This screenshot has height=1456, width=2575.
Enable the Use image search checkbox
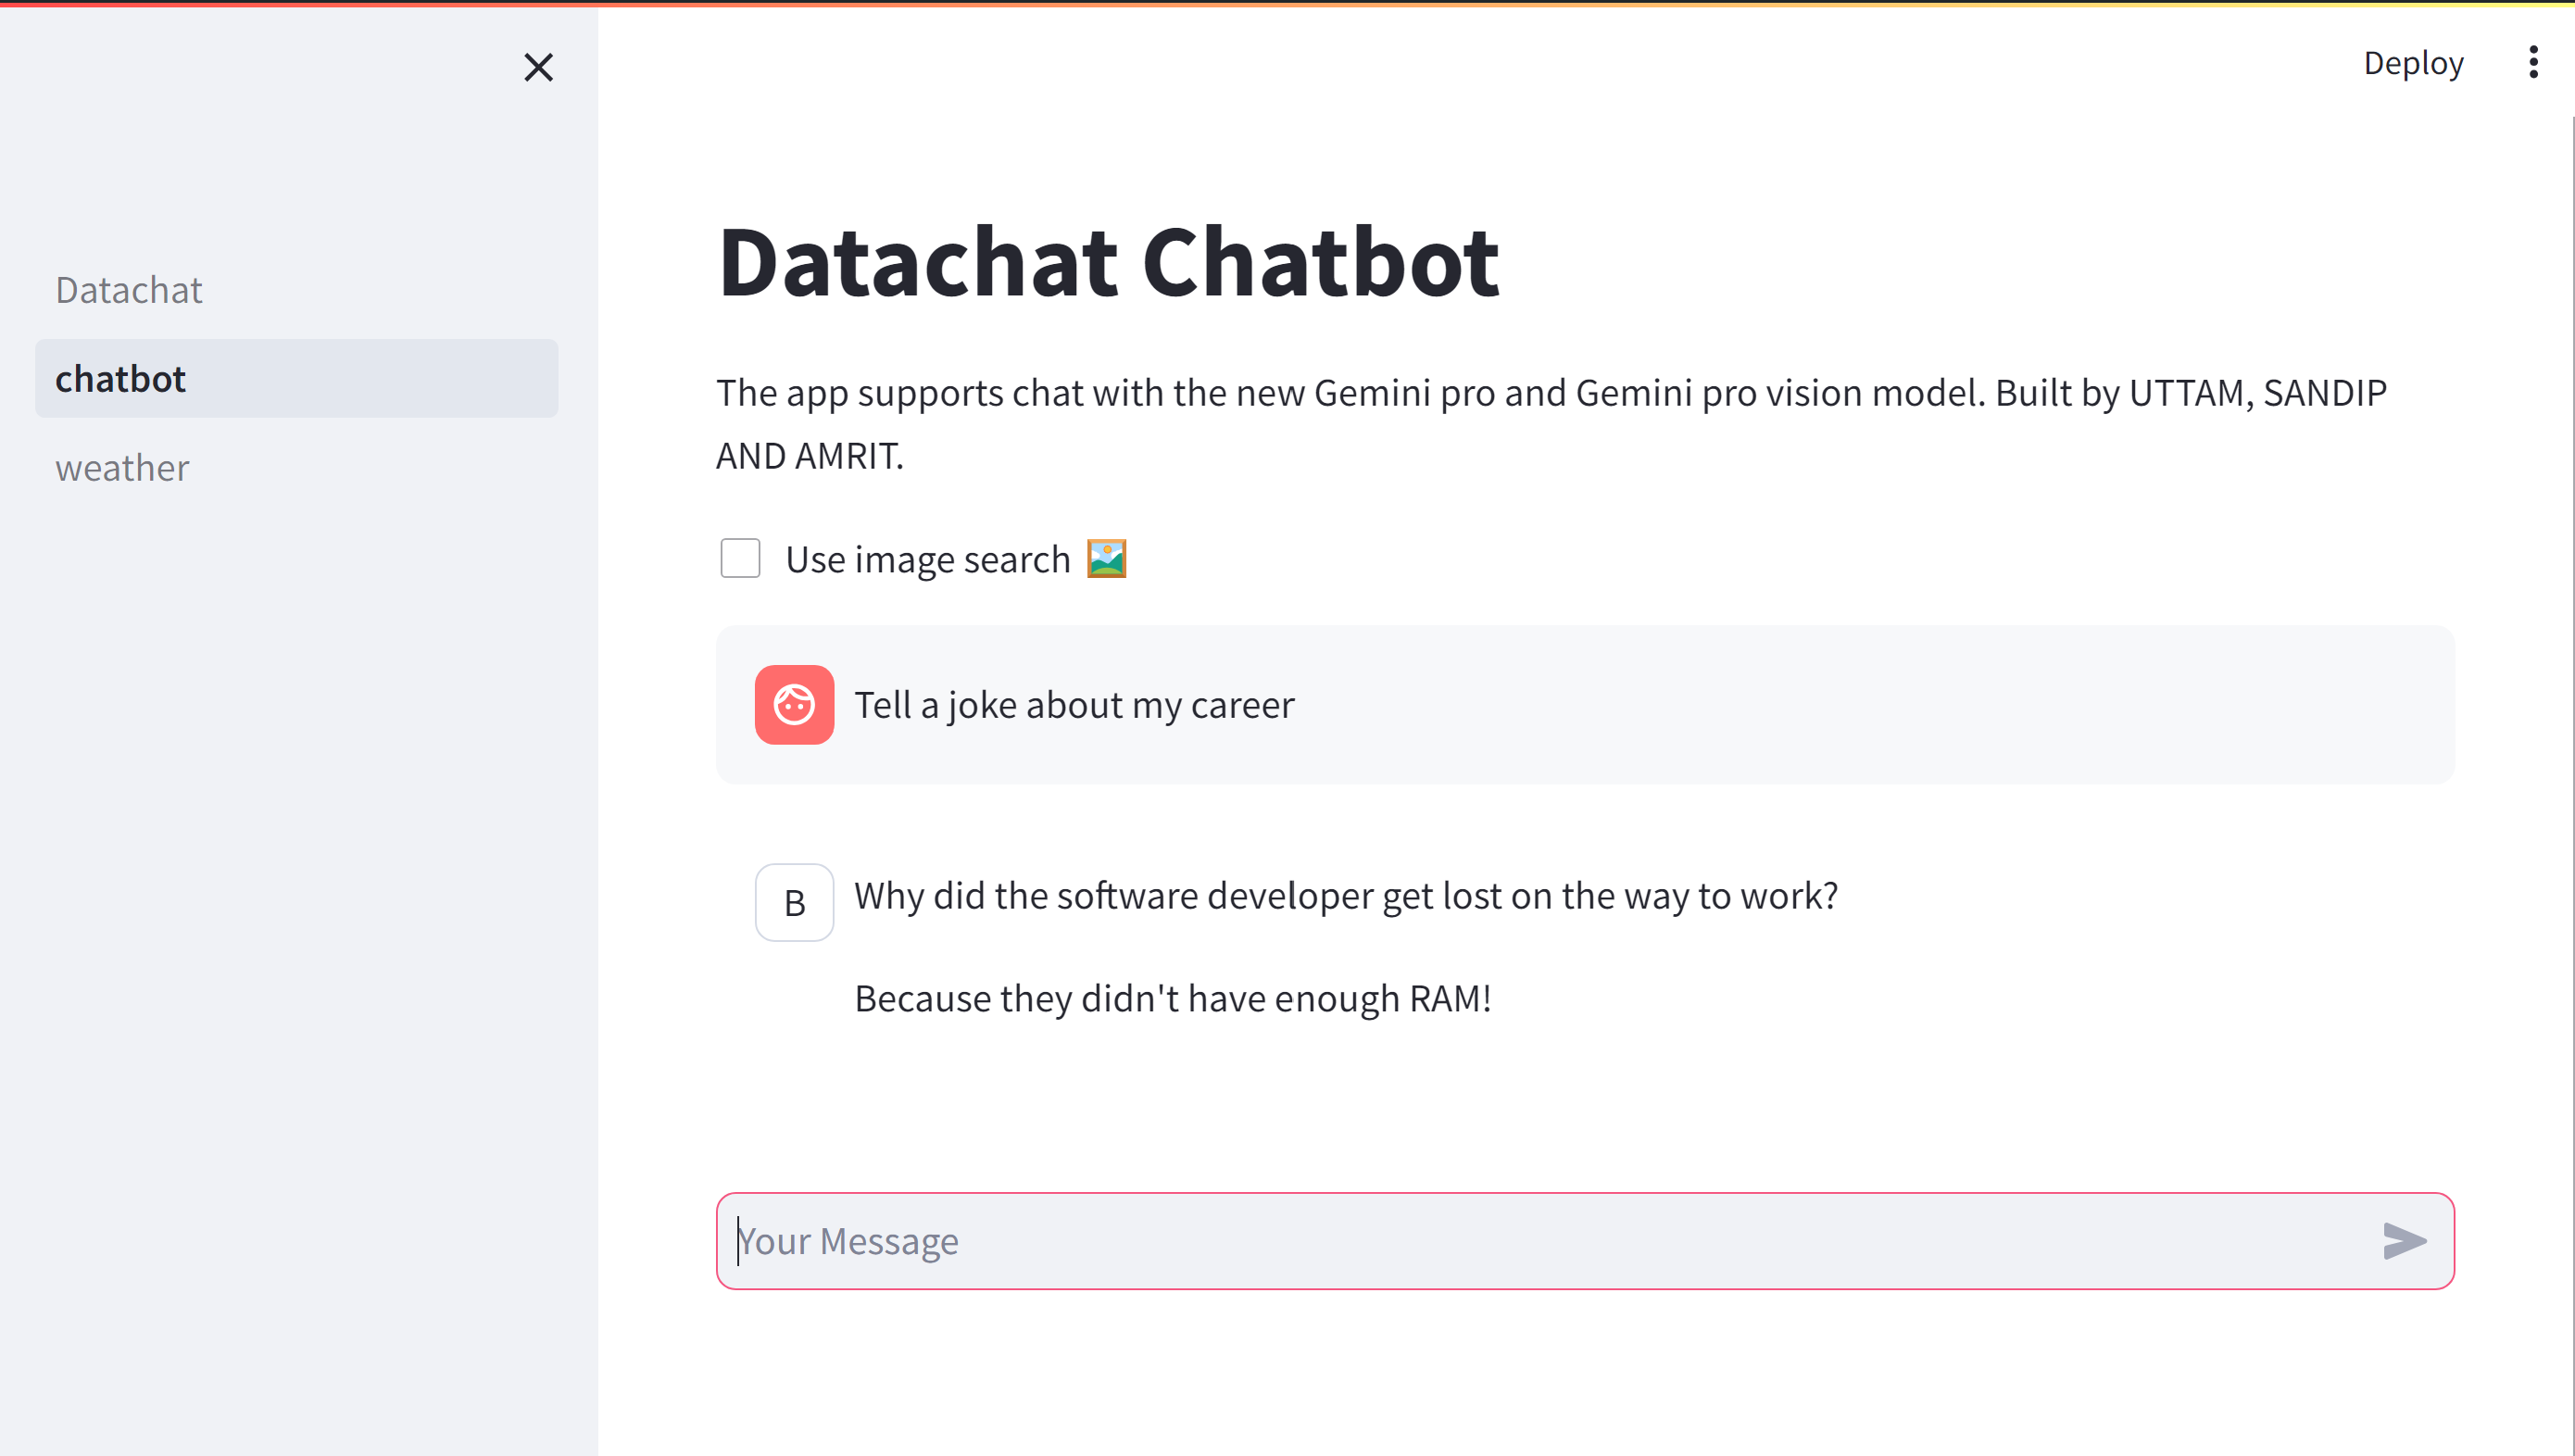[x=740, y=558]
